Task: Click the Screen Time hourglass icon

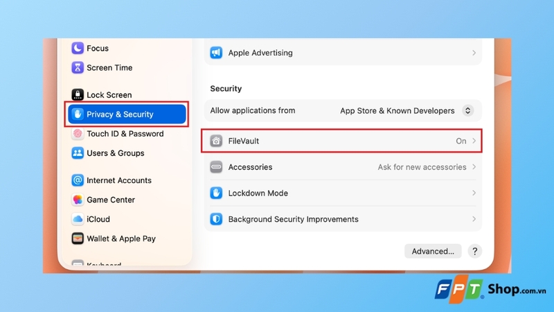Action: [x=78, y=67]
